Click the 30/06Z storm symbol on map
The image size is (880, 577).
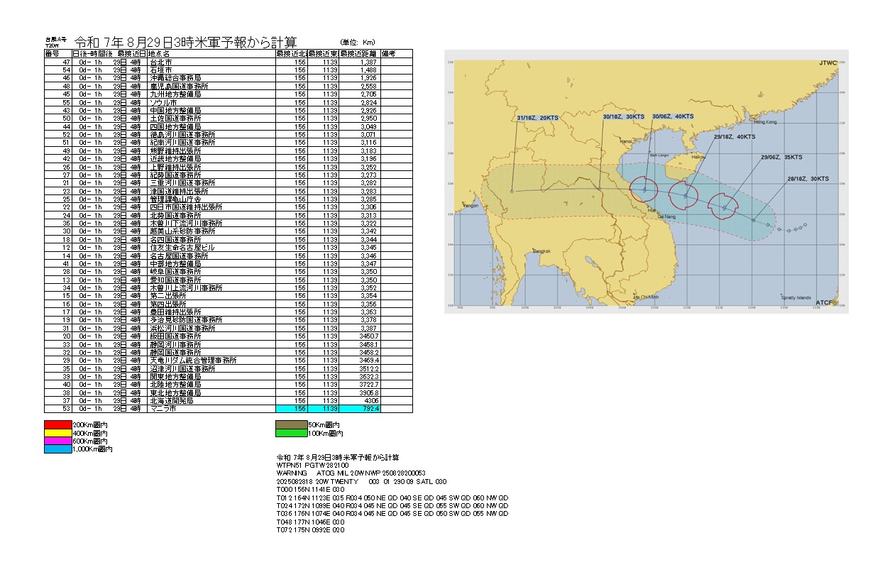pyautogui.click(x=644, y=189)
